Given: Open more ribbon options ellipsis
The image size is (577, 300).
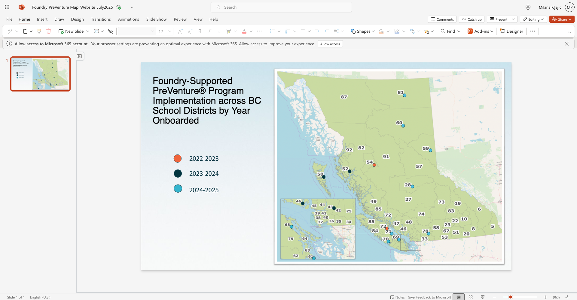Looking at the screenshot, I should 532,31.
